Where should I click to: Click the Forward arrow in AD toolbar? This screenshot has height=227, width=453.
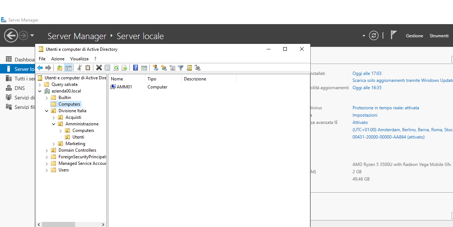coord(48,68)
